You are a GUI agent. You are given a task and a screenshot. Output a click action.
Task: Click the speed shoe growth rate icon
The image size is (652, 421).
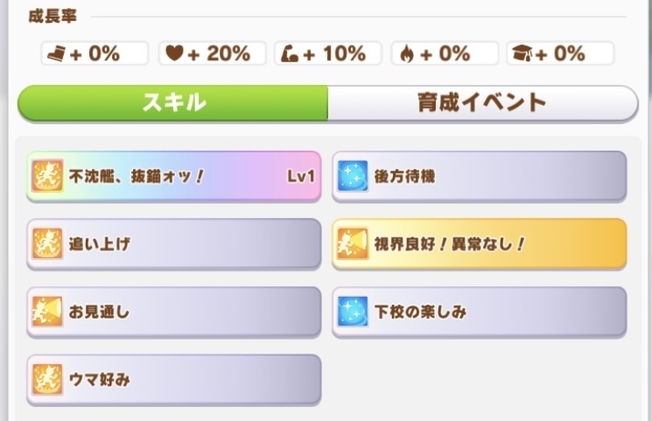click(x=55, y=53)
